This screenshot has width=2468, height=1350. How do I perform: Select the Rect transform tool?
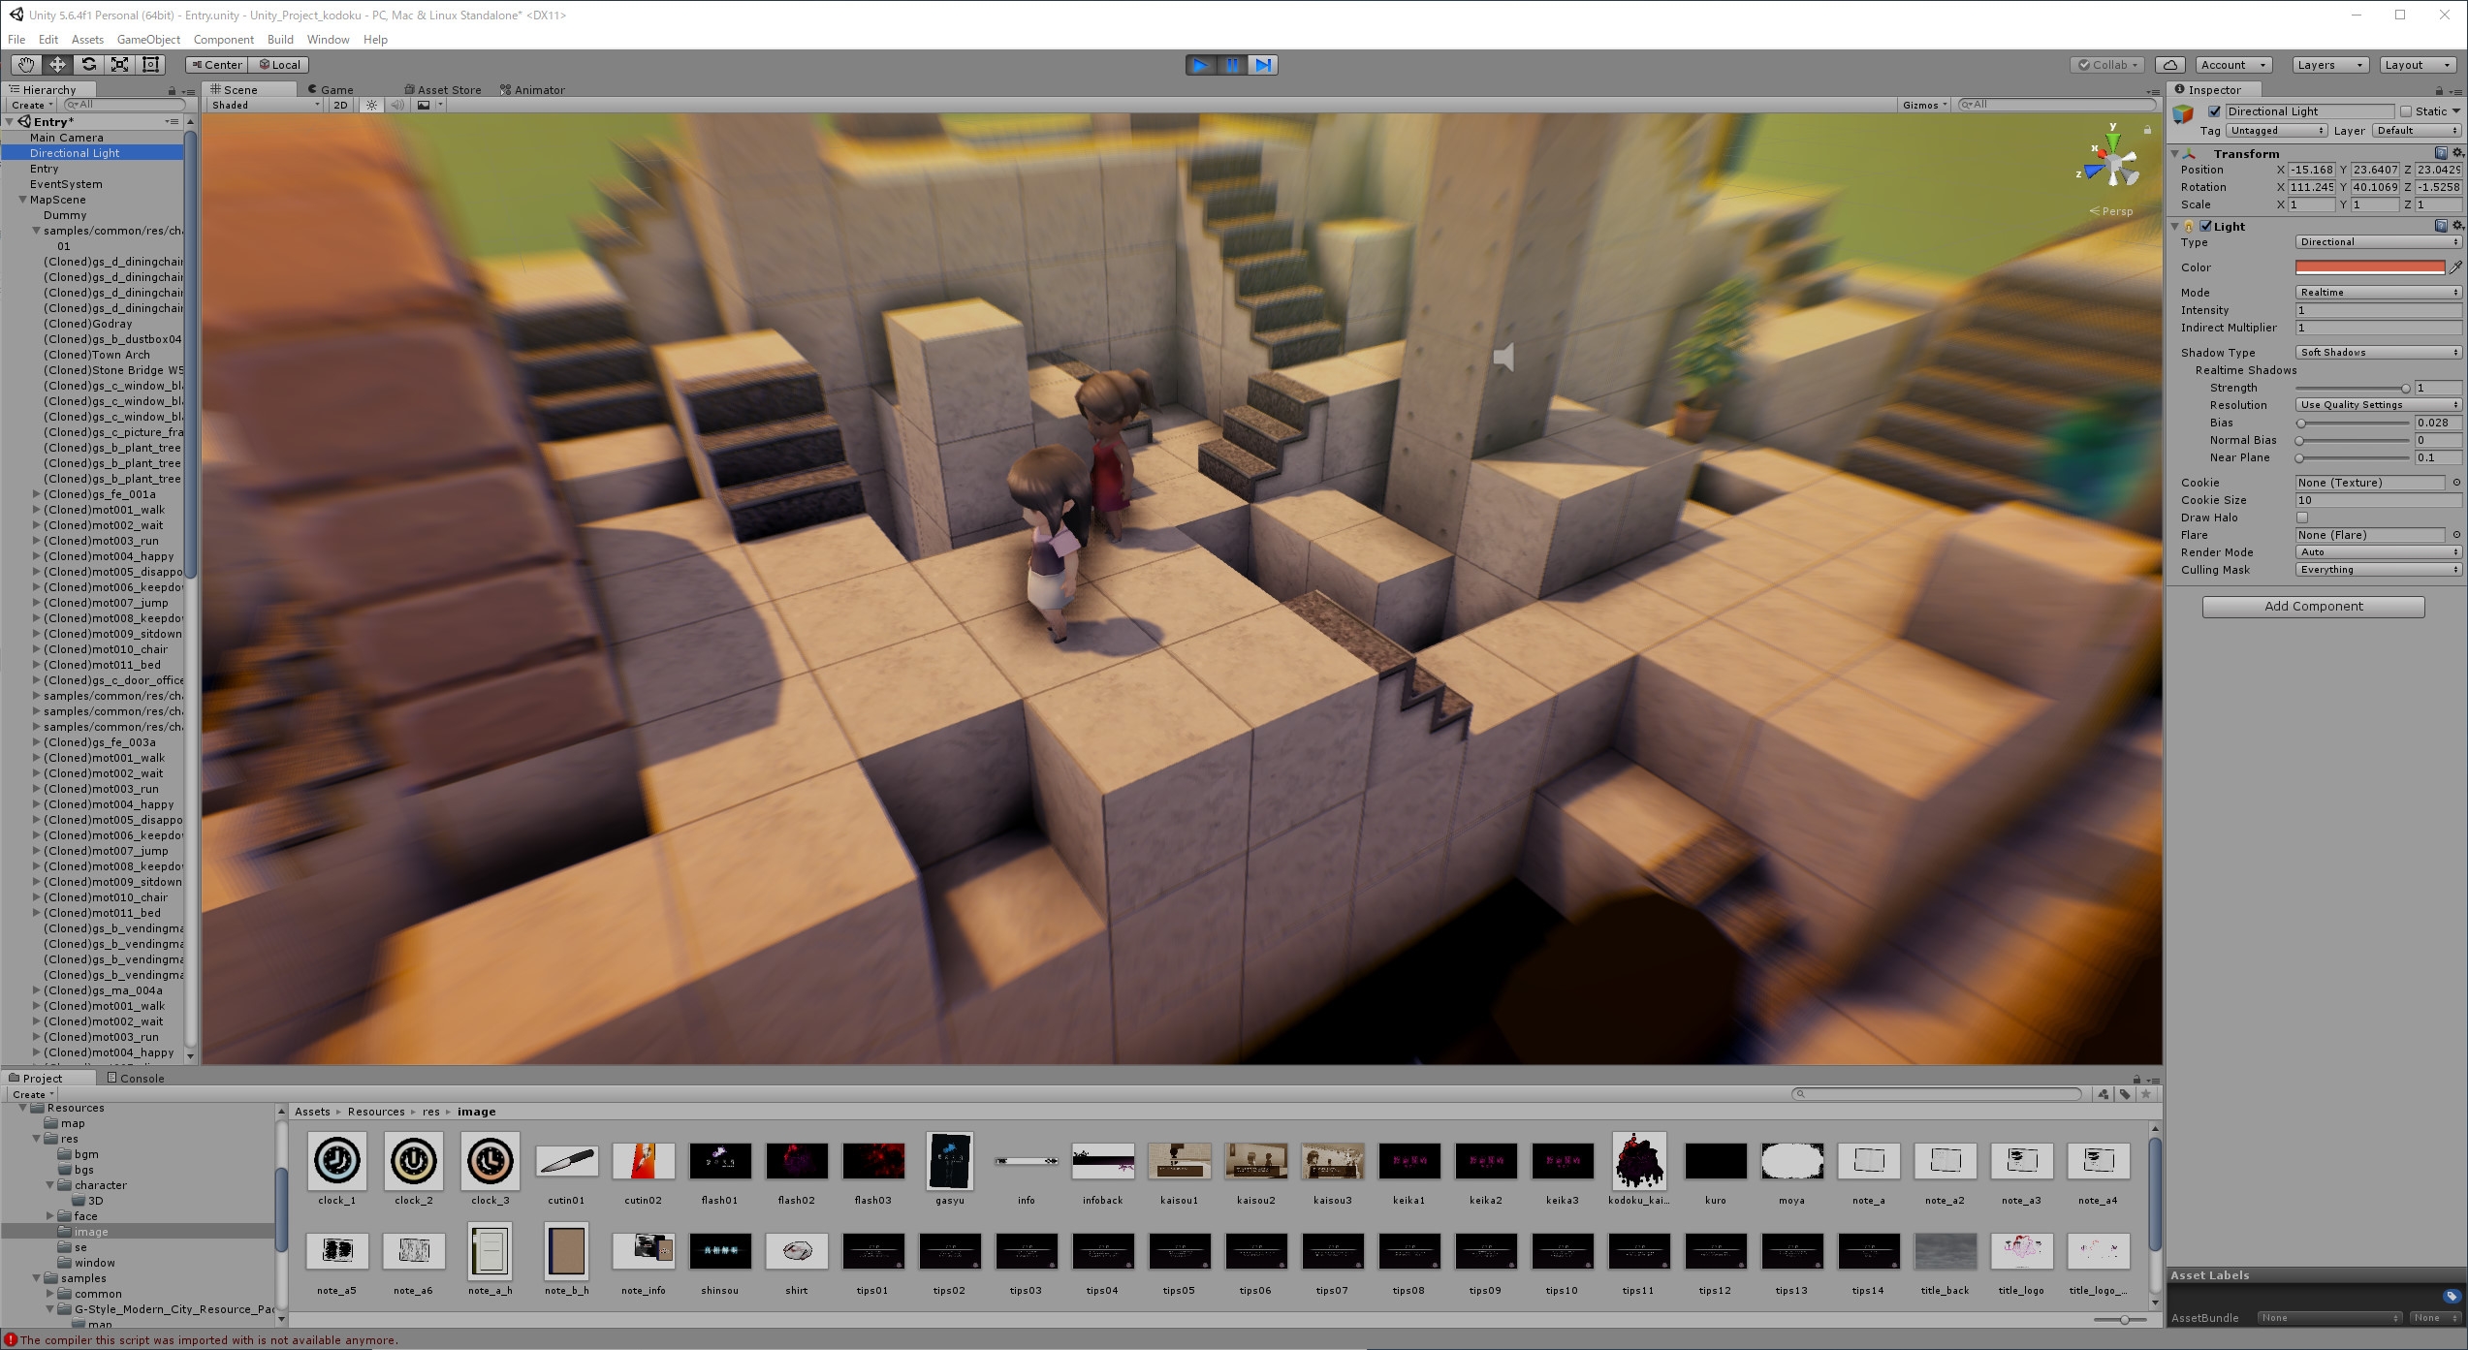pos(151,65)
